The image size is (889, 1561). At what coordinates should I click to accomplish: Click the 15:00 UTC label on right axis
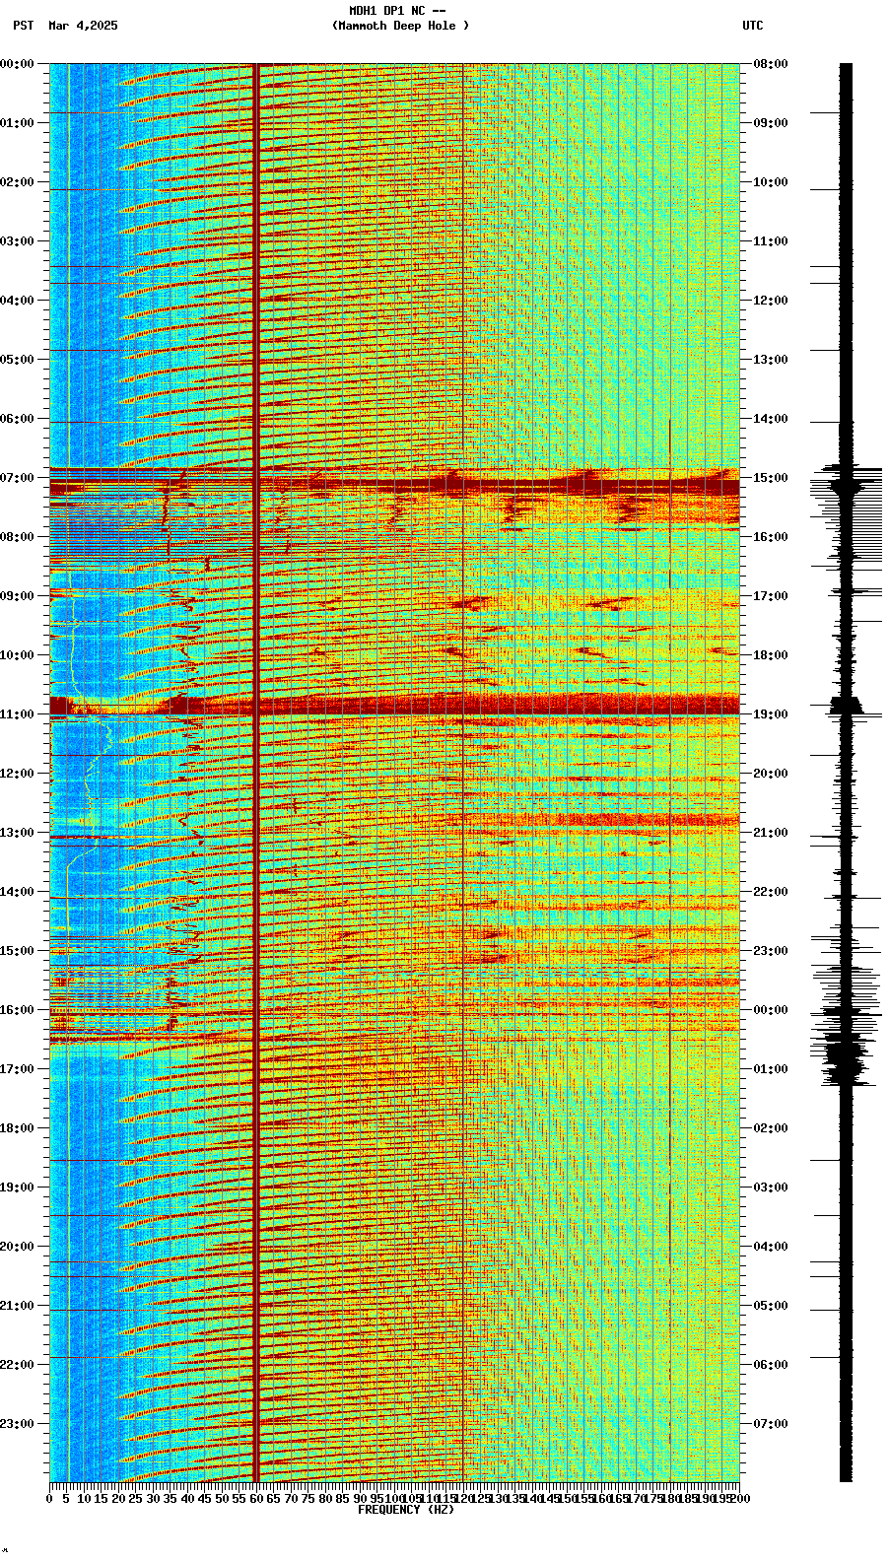(x=771, y=478)
